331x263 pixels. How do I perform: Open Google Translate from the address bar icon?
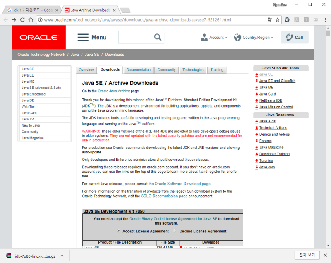270,19
